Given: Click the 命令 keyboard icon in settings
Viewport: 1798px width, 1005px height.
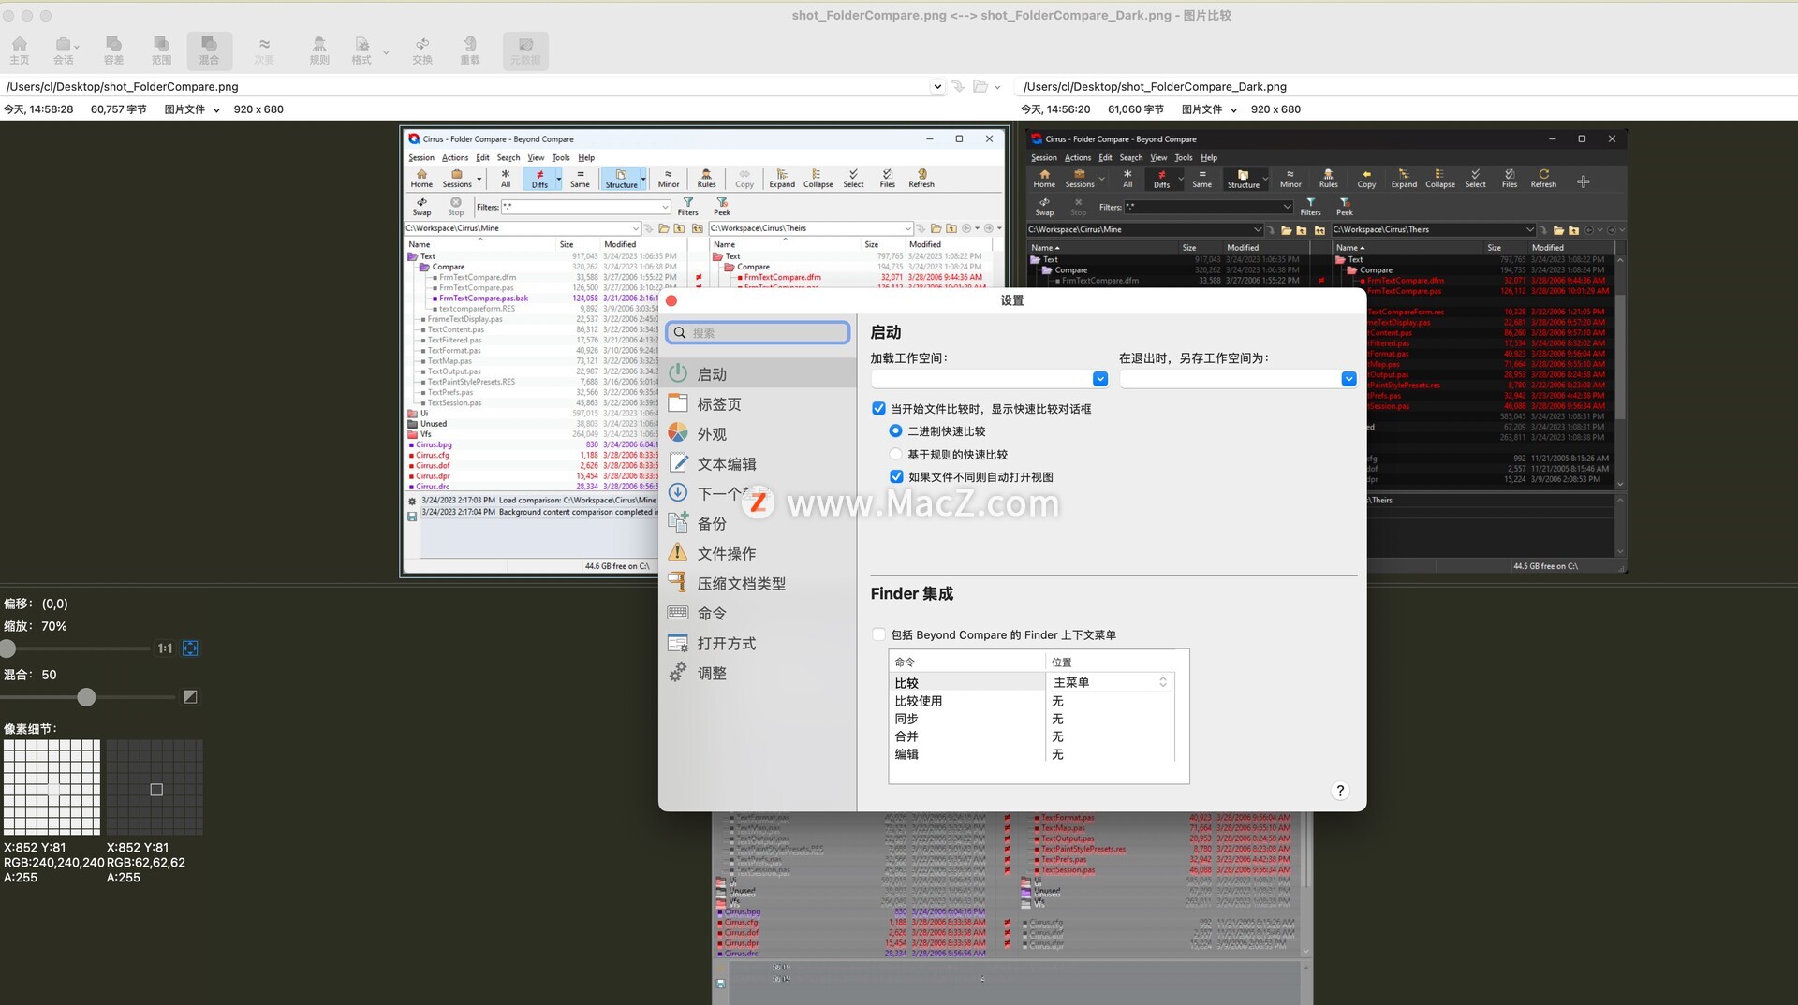Looking at the screenshot, I should pyautogui.click(x=678, y=613).
